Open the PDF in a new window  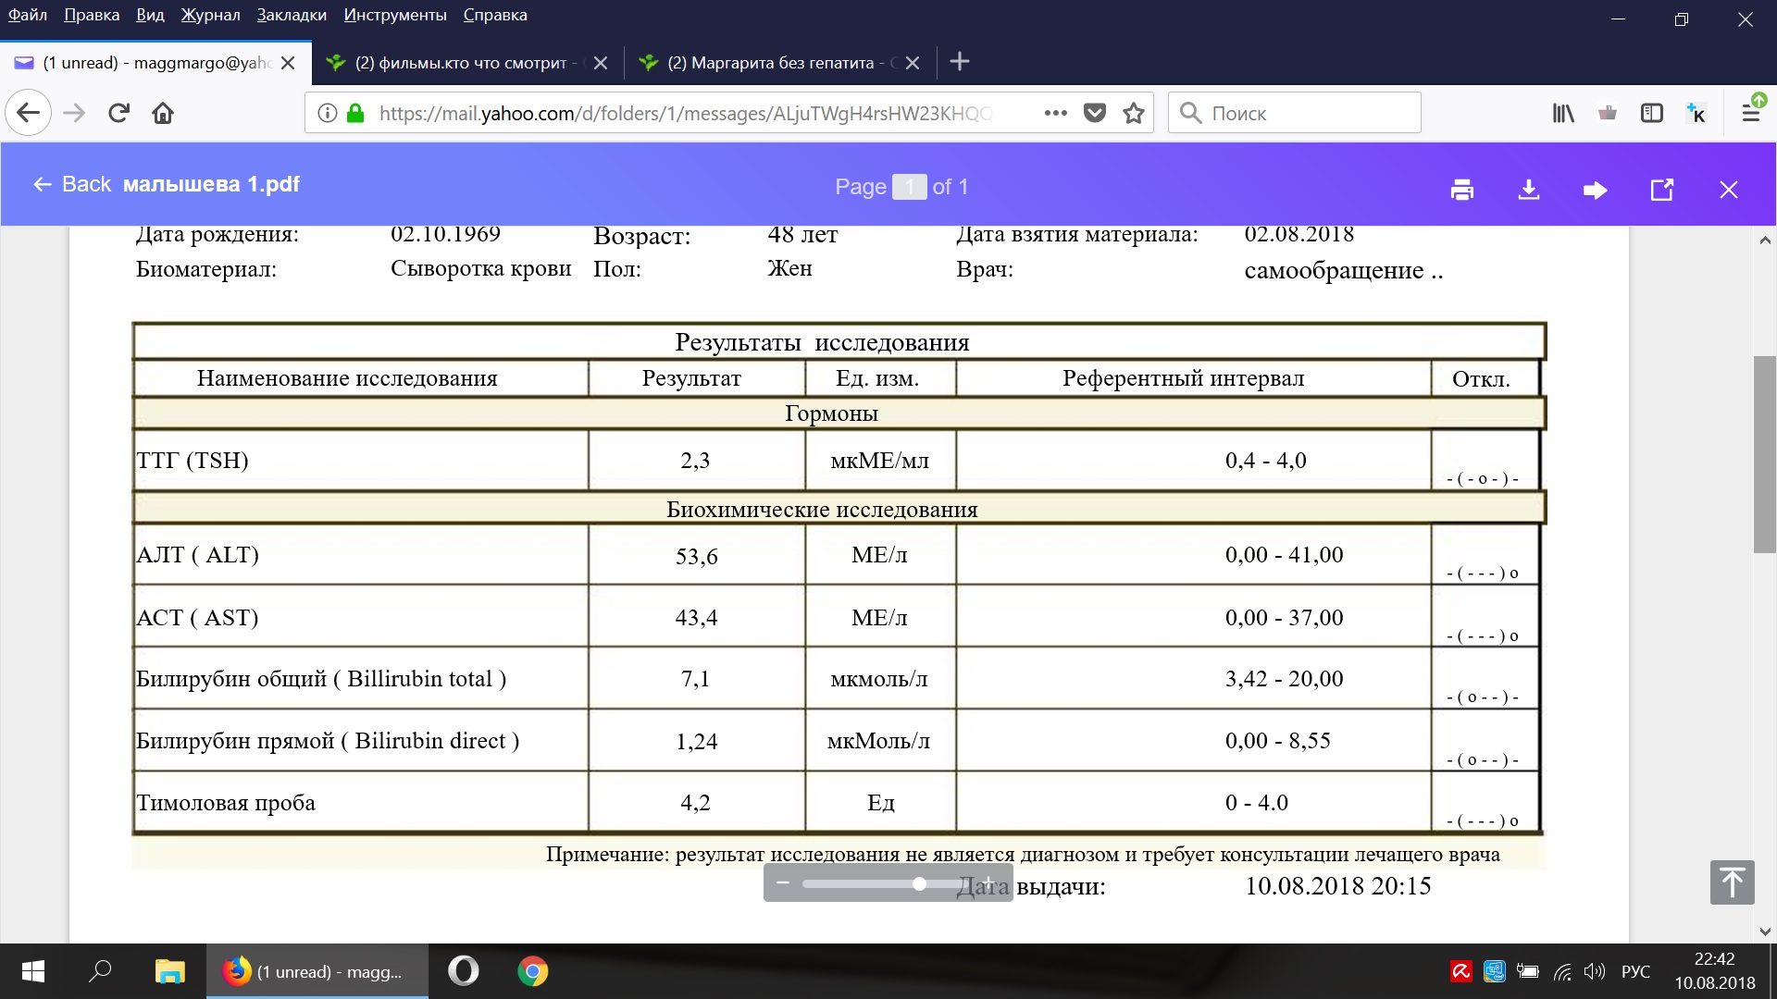pos(1662,190)
